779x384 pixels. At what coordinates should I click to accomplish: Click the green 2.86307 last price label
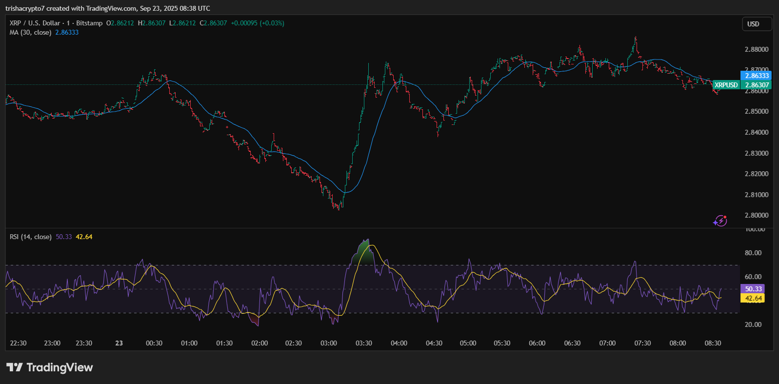click(x=757, y=85)
